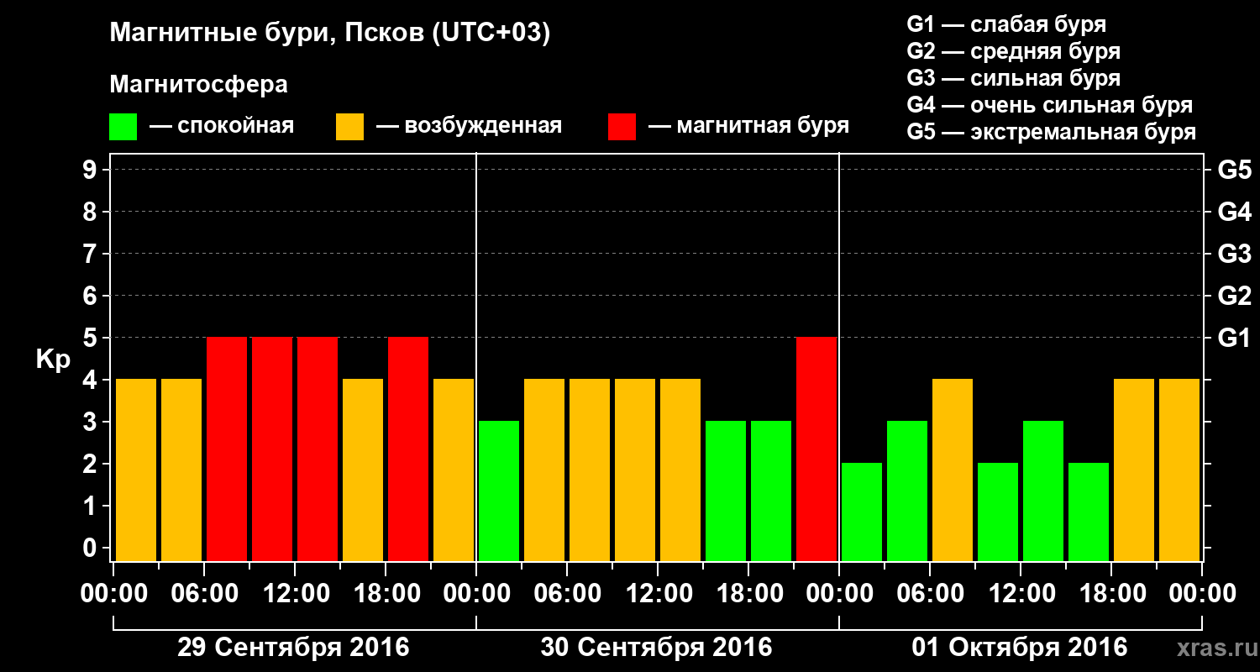Click '12:00' time label under 30 September
1260x672 pixels.
pyautogui.click(x=658, y=594)
